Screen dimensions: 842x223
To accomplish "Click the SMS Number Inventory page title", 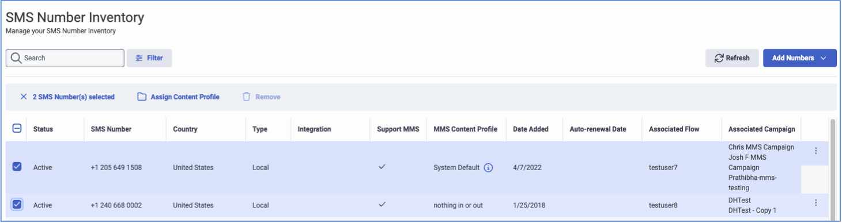I will point(75,18).
